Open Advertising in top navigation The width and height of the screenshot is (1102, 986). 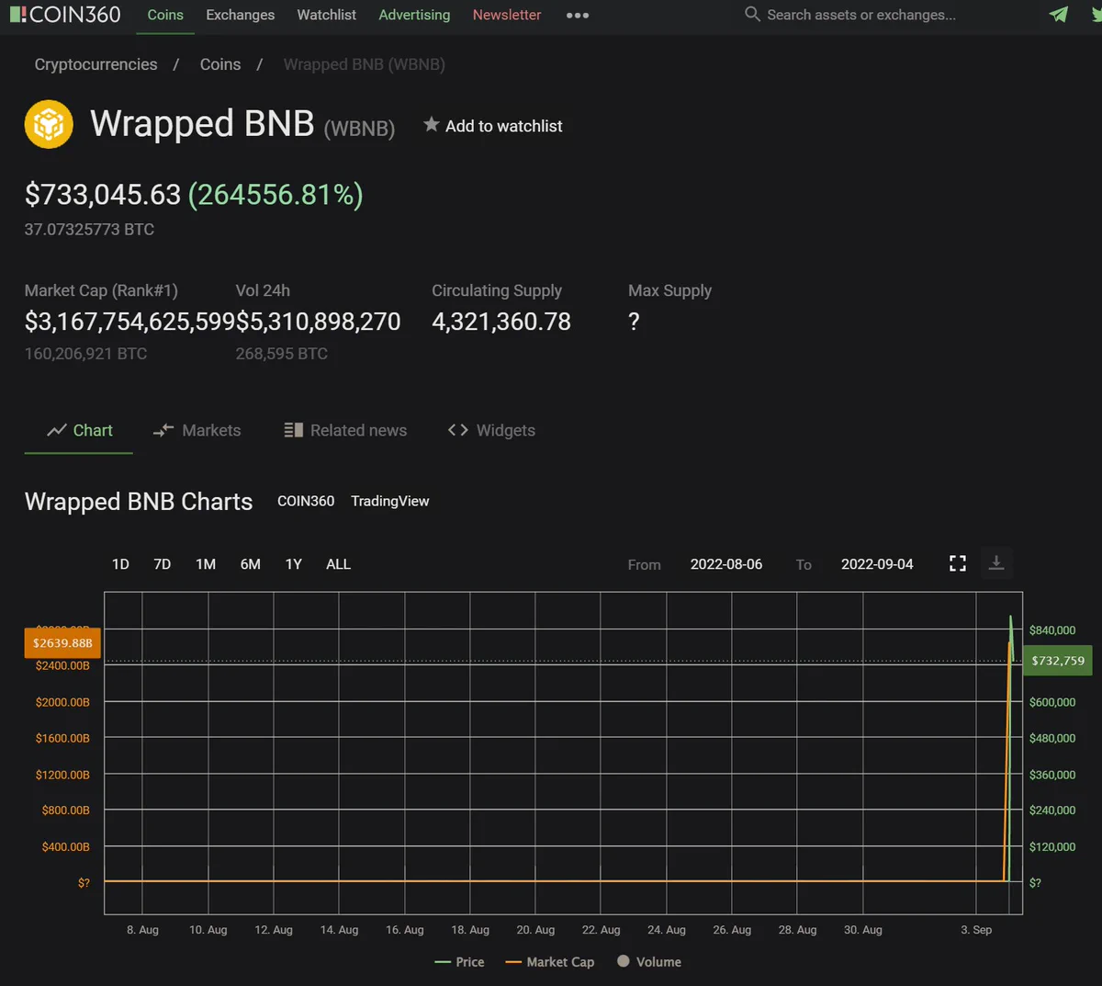[414, 15]
